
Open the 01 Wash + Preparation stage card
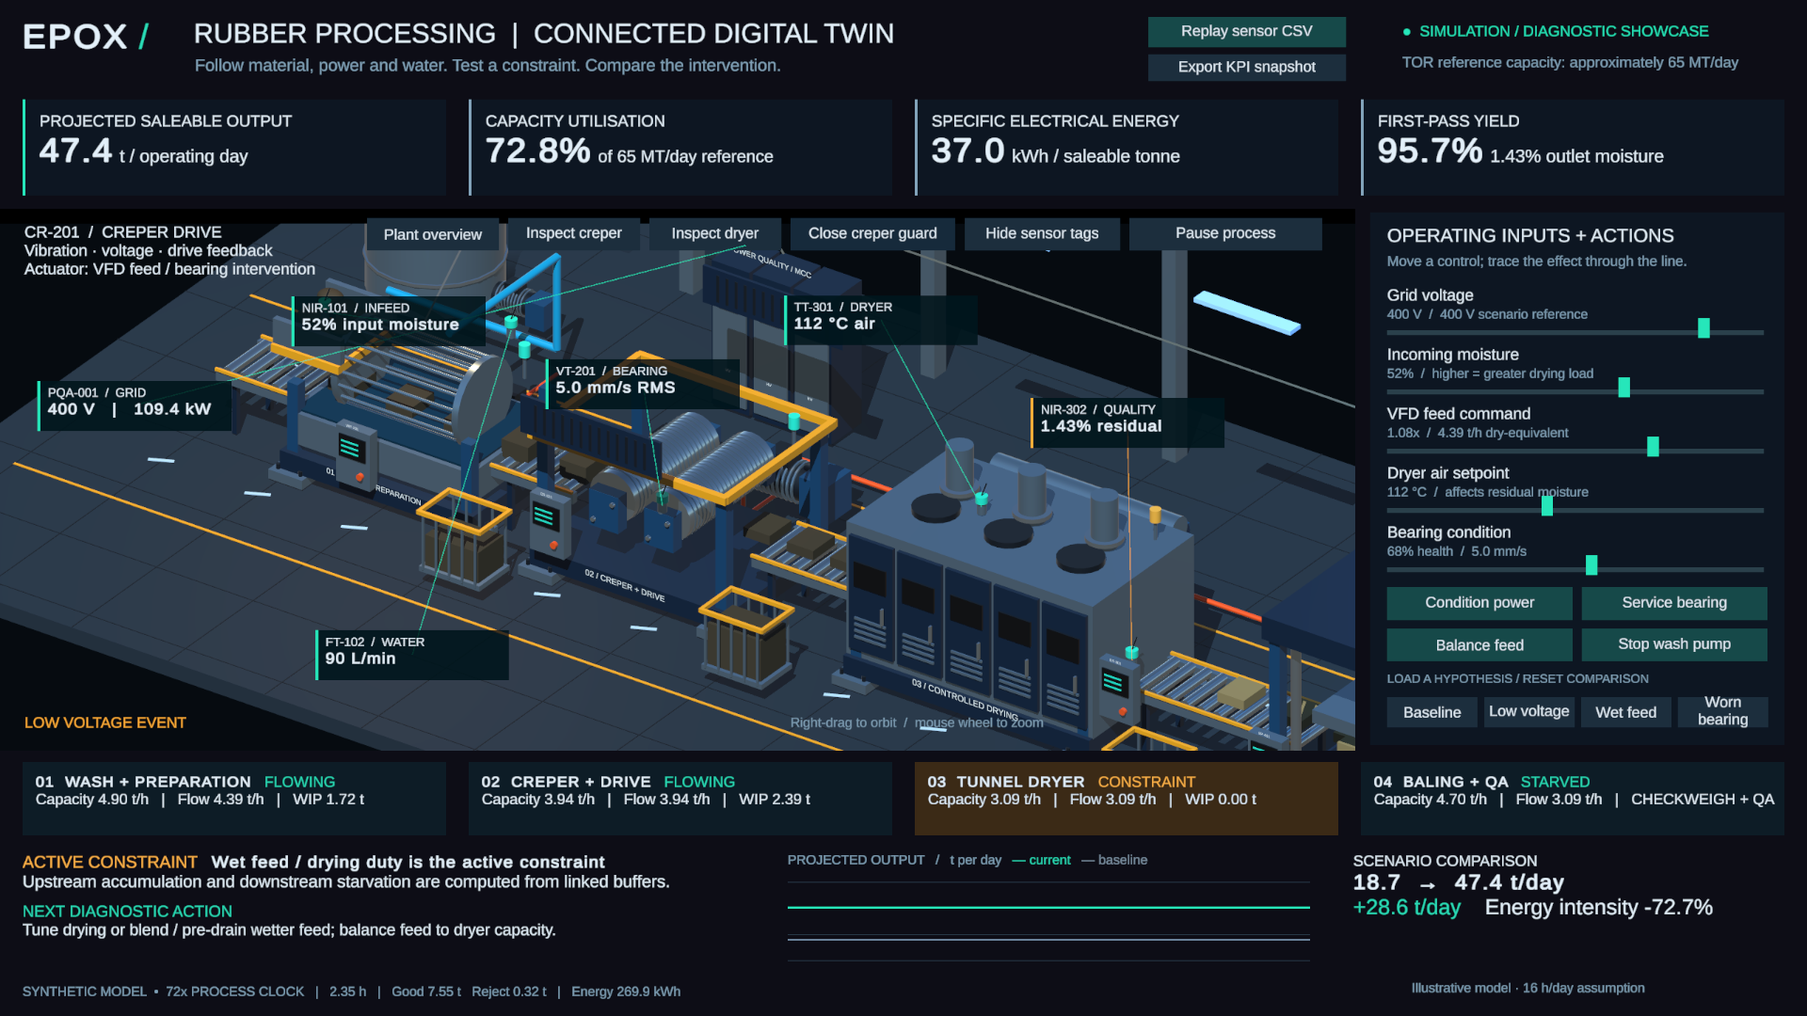point(234,798)
